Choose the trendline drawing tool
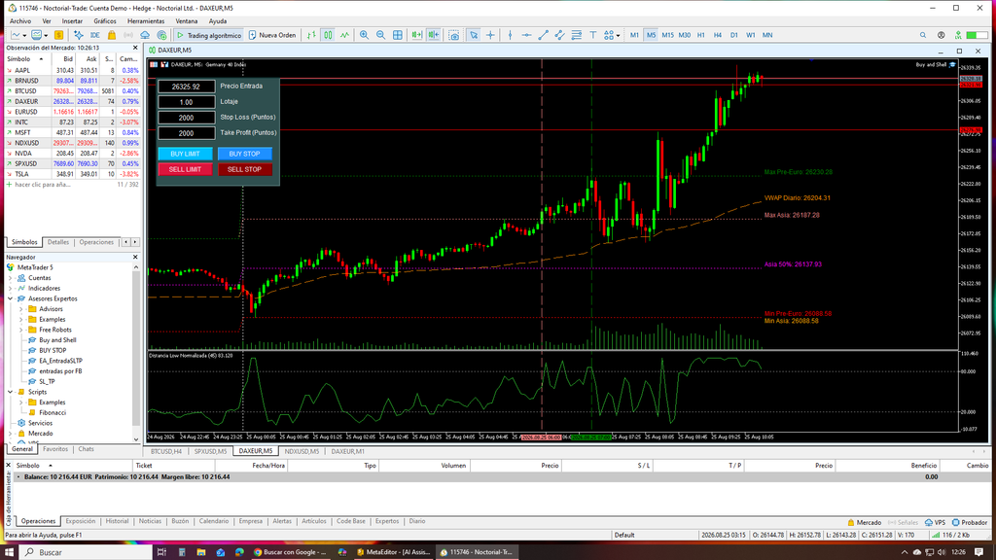Image resolution: width=996 pixels, height=560 pixels. coord(543,35)
